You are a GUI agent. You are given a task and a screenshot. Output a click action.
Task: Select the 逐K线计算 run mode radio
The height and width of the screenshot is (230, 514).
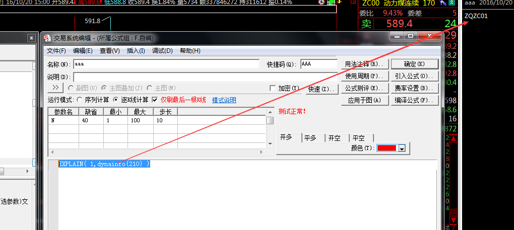point(115,100)
